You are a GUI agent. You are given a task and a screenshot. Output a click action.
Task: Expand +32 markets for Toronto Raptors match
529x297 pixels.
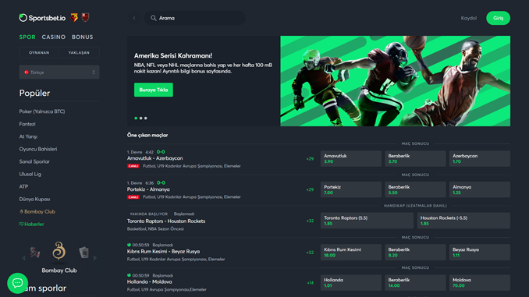[x=310, y=221]
